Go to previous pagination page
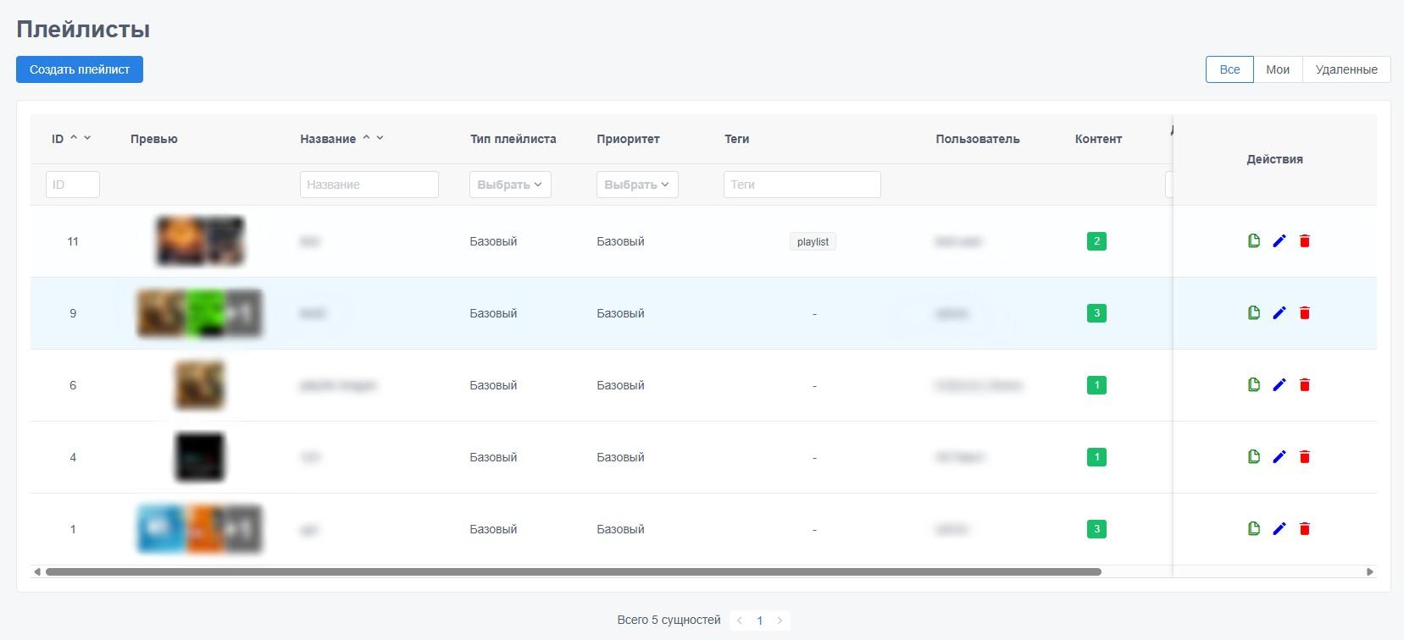Screen dimensions: 1404x640 740,621
